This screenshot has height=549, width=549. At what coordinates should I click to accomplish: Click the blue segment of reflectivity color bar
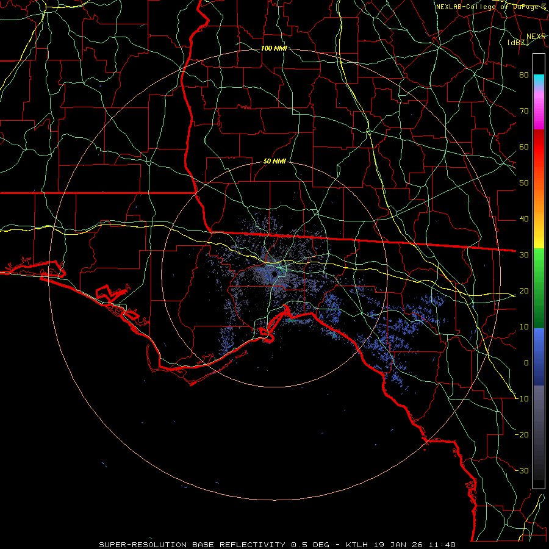point(539,357)
